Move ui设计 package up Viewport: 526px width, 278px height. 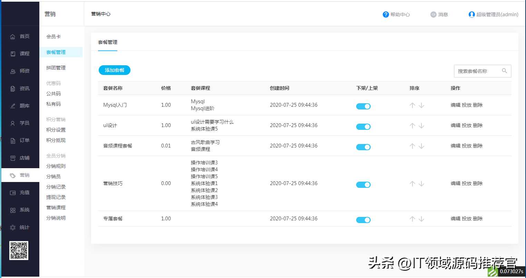[412, 126]
